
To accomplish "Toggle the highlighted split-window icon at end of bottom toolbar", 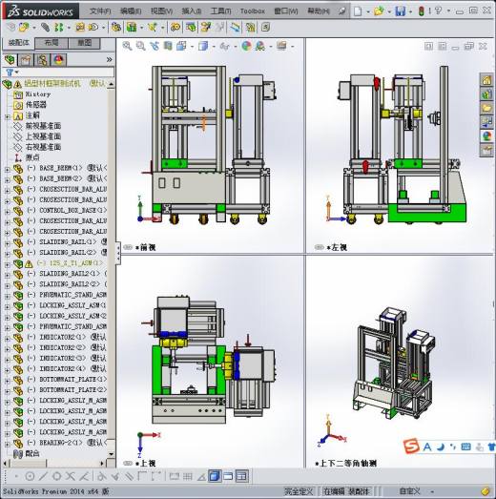I will [x=241, y=476].
